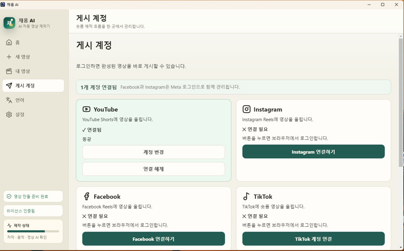
Task: Open 설정 from sidebar
Action: pyautogui.click(x=33, y=115)
